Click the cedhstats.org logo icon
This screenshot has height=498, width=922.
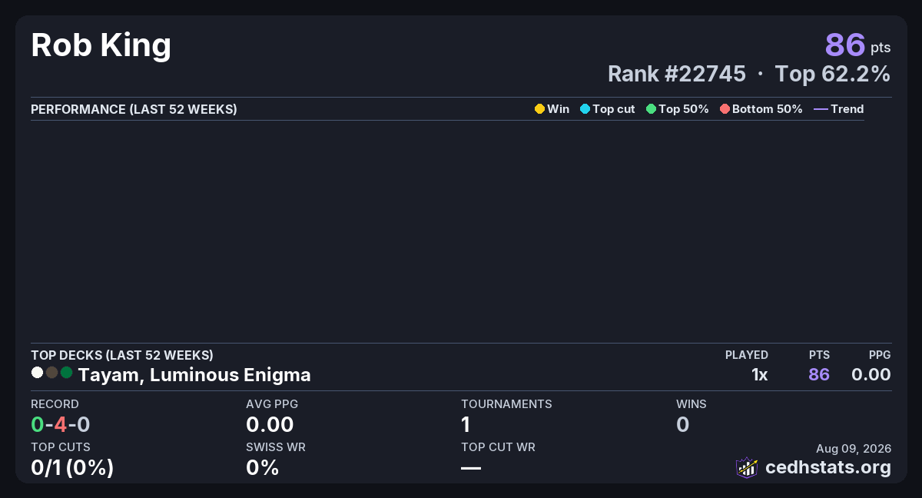point(747,467)
